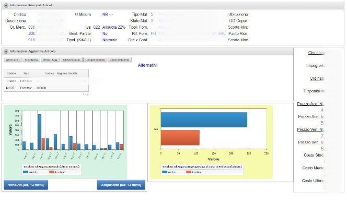The height and width of the screenshot is (203, 347).
Task: Open the Ordinato link
Action: pyautogui.click(x=317, y=78)
